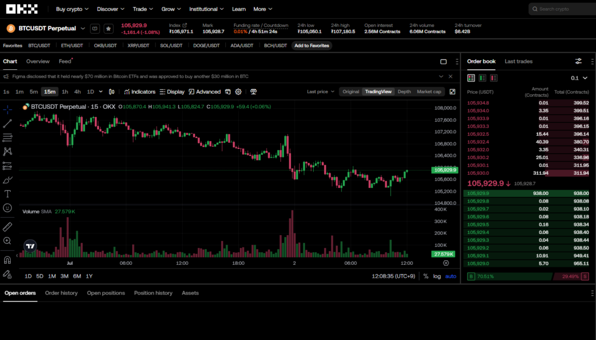
Task: Toggle magnet mode for drawings
Action: pyautogui.click(x=7, y=260)
